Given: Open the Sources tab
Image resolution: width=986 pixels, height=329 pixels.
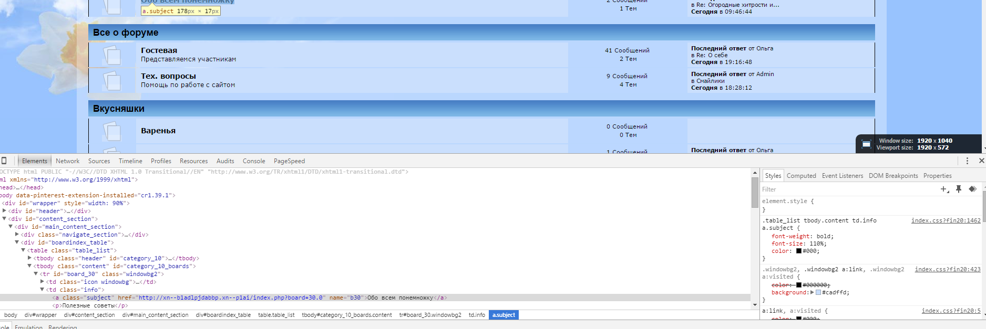Looking at the screenshot, I should pyautogui.click(x=99, y=161).
